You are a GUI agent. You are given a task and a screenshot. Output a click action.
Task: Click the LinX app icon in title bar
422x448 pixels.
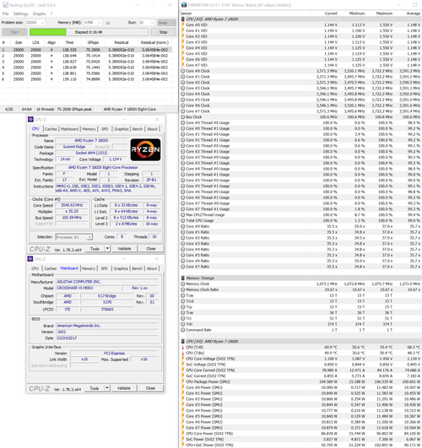coord(5,5)
